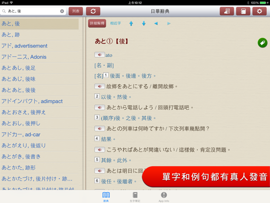Play audio for あとから電話しよう sentence
270x203 pixels.
(99, 107)
